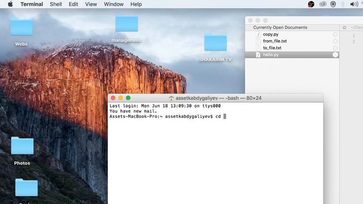Close to_file.txt with its x button
This screenshot has height=204, width=363.
pos(335,48)
